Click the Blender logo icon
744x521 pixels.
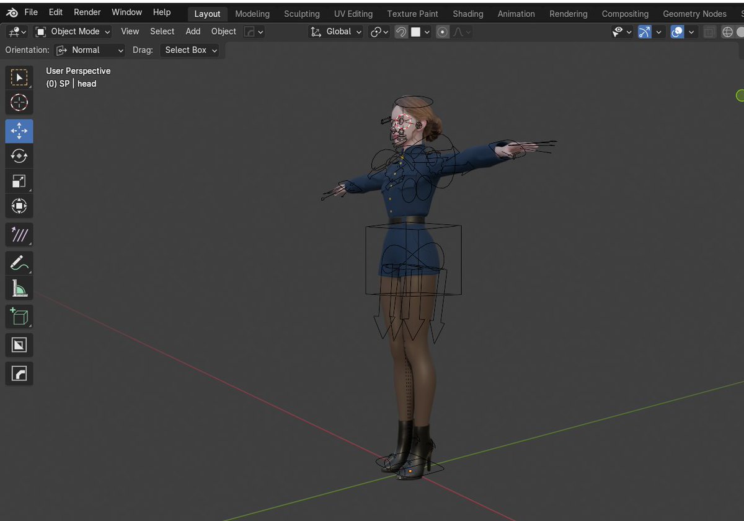[x=12, y=12]
